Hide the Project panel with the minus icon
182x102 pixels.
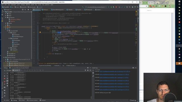click(31, 10)
